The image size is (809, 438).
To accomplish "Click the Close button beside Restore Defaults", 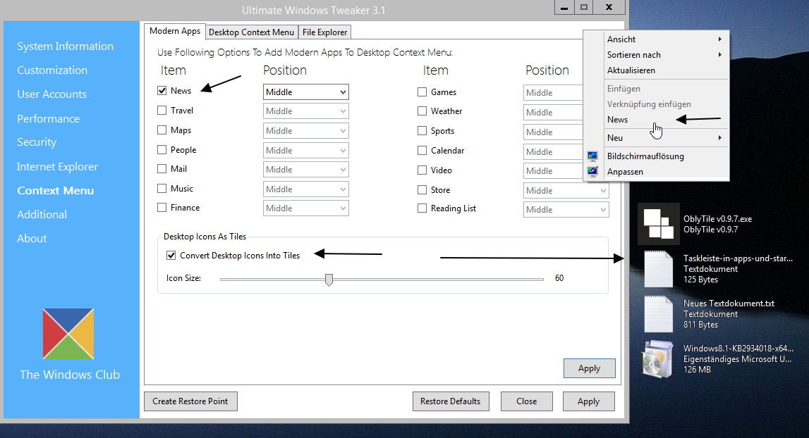I will point(526,401).
